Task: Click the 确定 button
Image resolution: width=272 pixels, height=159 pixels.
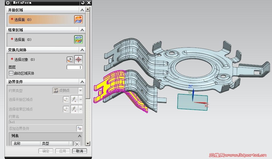Action: (46, 151)
